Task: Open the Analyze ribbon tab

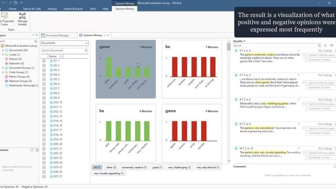Action: (x=52, y=9)
